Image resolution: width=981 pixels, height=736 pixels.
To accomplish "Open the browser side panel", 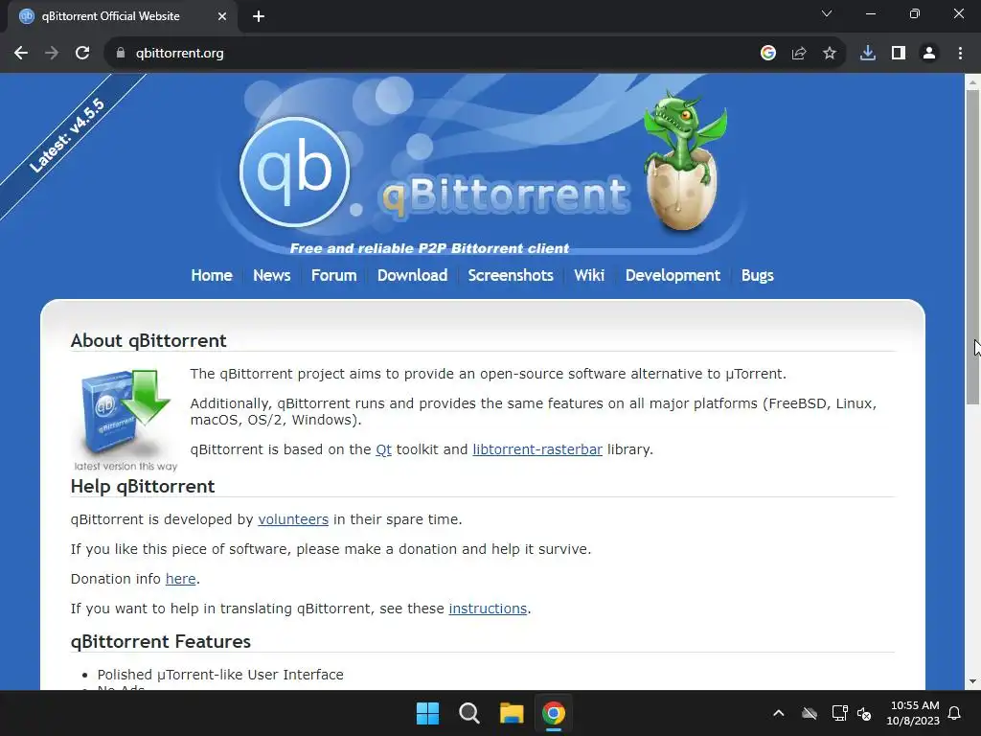I will pyautogui.click(x=899, y=54).
